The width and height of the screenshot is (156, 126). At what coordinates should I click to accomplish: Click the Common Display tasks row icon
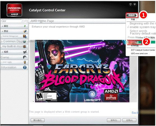tap(25, 41)
